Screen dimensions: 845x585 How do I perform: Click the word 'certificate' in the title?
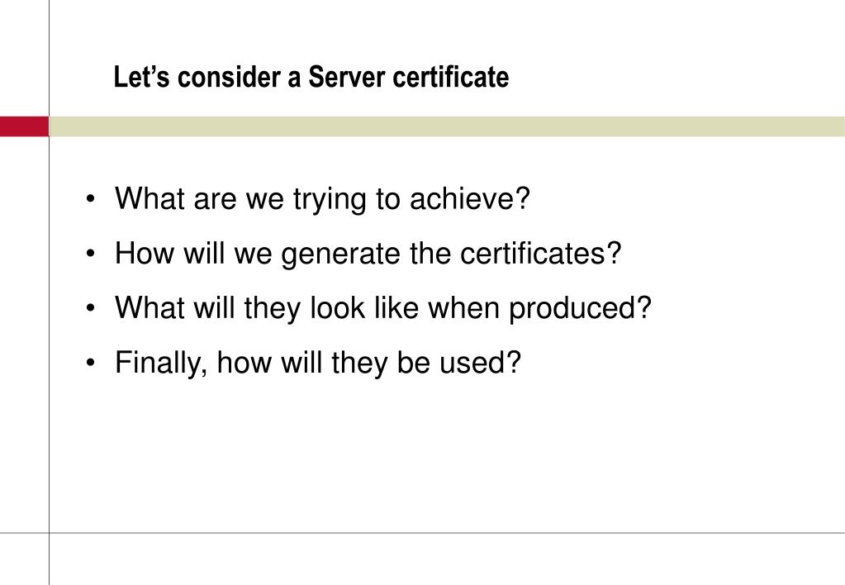[451, 77]
